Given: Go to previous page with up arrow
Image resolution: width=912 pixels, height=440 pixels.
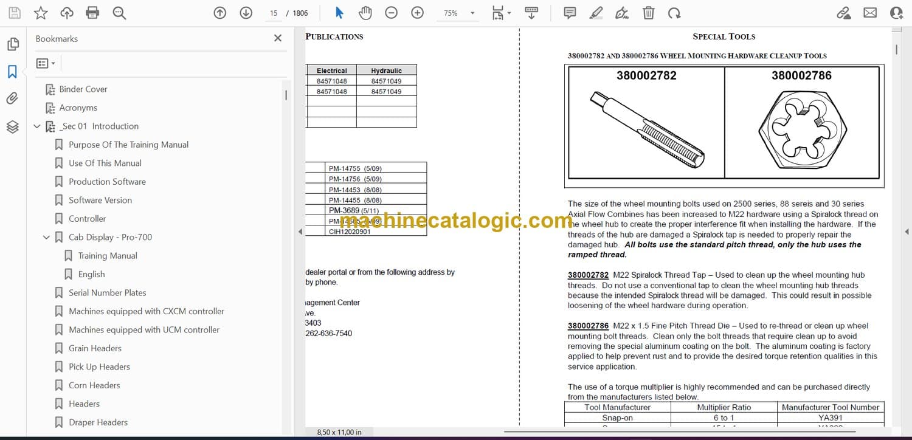Looking at the screenshot, I should (220, 13).
